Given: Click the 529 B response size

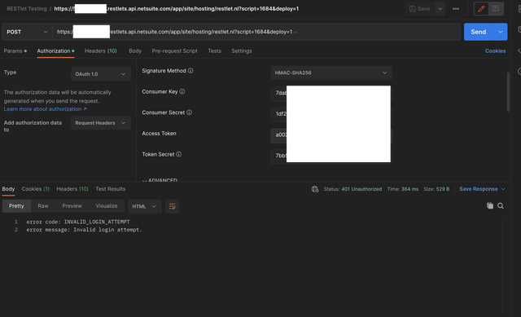Looking at the screenshot, I should pyautogui.click(x=443, y=189).
